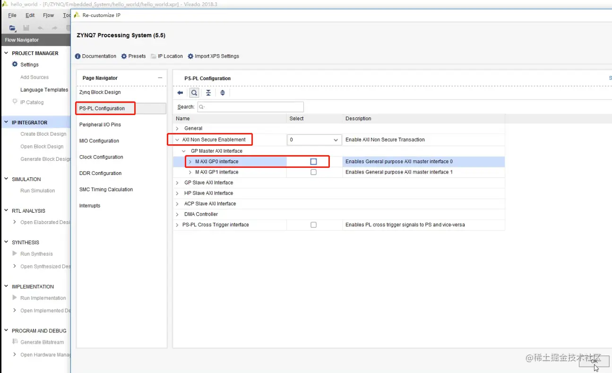Screen dimensions: 612x373
Task: Expand Open Implemented Design
Action: pyautogui.click(x=15, y=311)
